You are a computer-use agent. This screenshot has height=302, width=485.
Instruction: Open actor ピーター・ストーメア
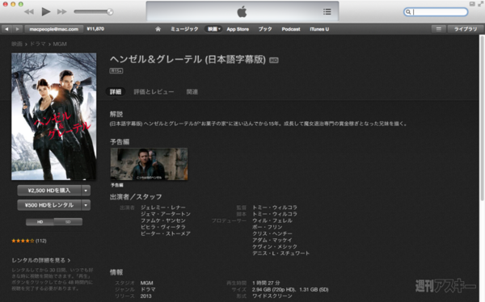(x=166, y=233)
